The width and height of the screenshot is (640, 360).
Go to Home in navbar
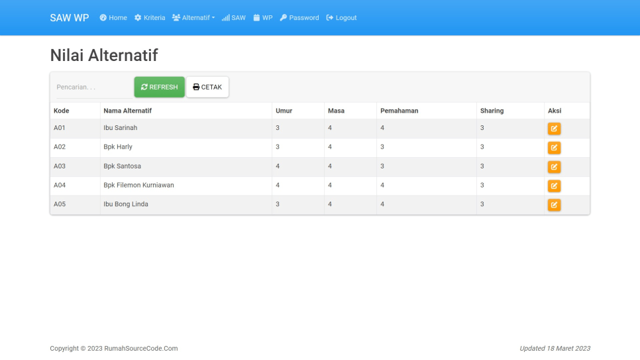click(x=113, y=18)
